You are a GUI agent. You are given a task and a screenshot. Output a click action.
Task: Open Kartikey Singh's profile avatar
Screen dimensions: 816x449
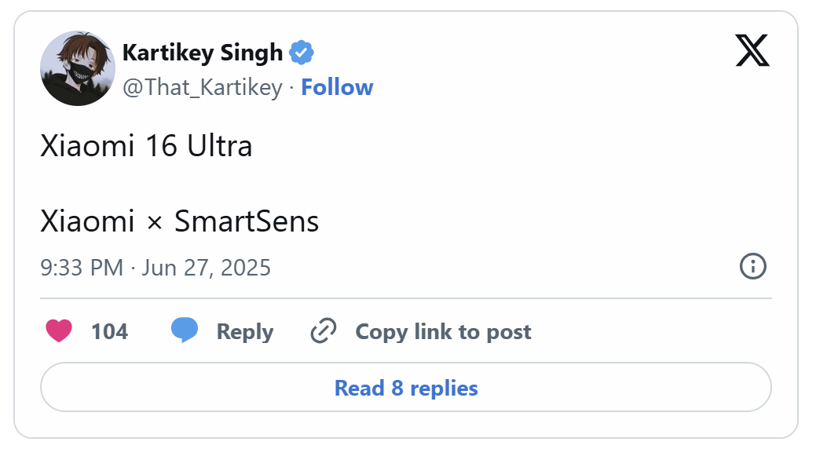78,68
